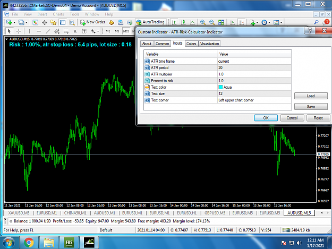Toggle the Market Watch panel icon
Viewport: 332px width, 249px height.
click(x=35, y=22)
